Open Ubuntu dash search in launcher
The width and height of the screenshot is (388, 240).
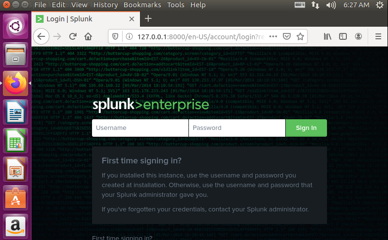click(x=16, y=26)
